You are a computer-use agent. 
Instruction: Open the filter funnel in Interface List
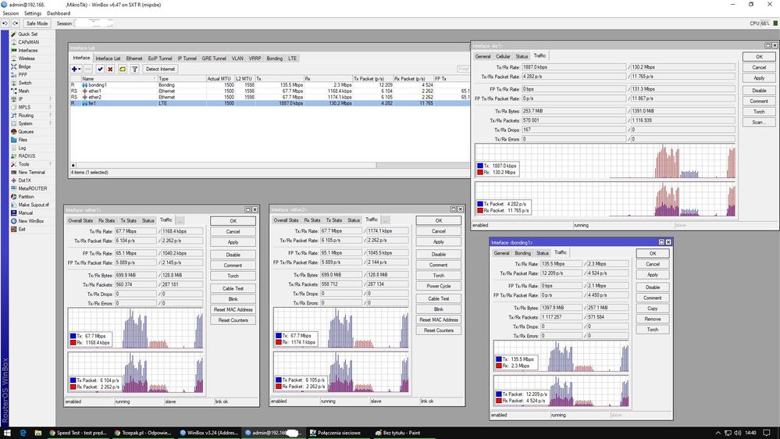pos(134,70)
